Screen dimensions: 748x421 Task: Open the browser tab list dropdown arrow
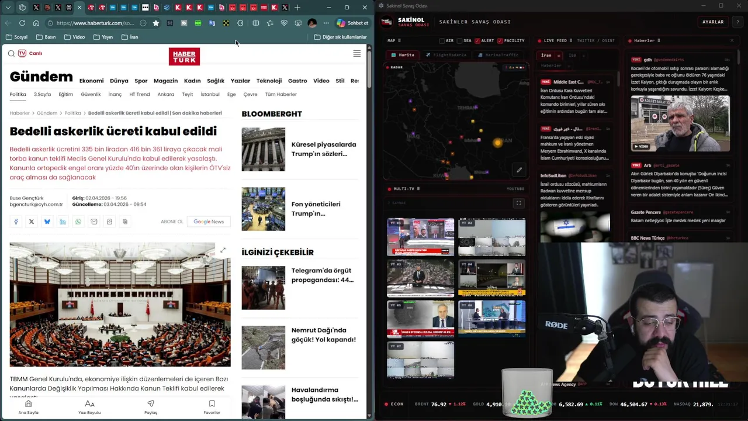(8, 8)
